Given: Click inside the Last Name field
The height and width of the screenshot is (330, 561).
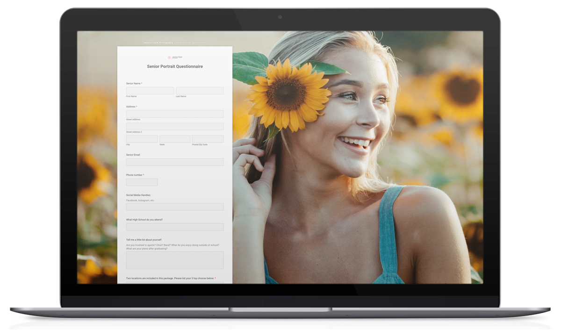Looking at the screenshot, I should pos(200,90).
